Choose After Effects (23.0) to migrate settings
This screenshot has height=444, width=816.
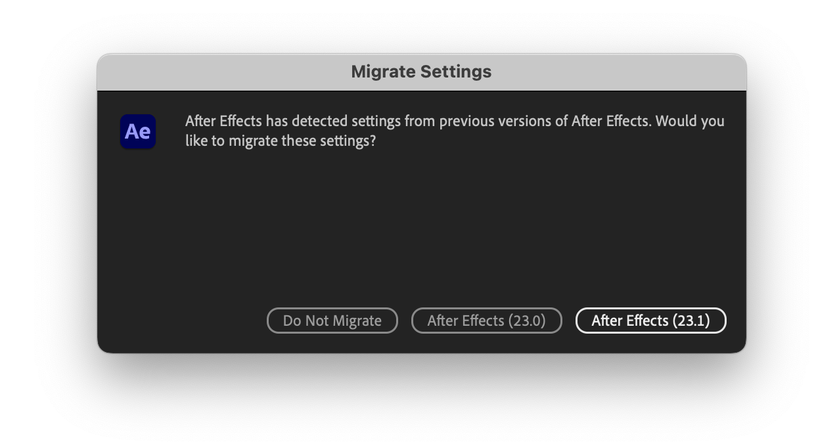[486, 321]
